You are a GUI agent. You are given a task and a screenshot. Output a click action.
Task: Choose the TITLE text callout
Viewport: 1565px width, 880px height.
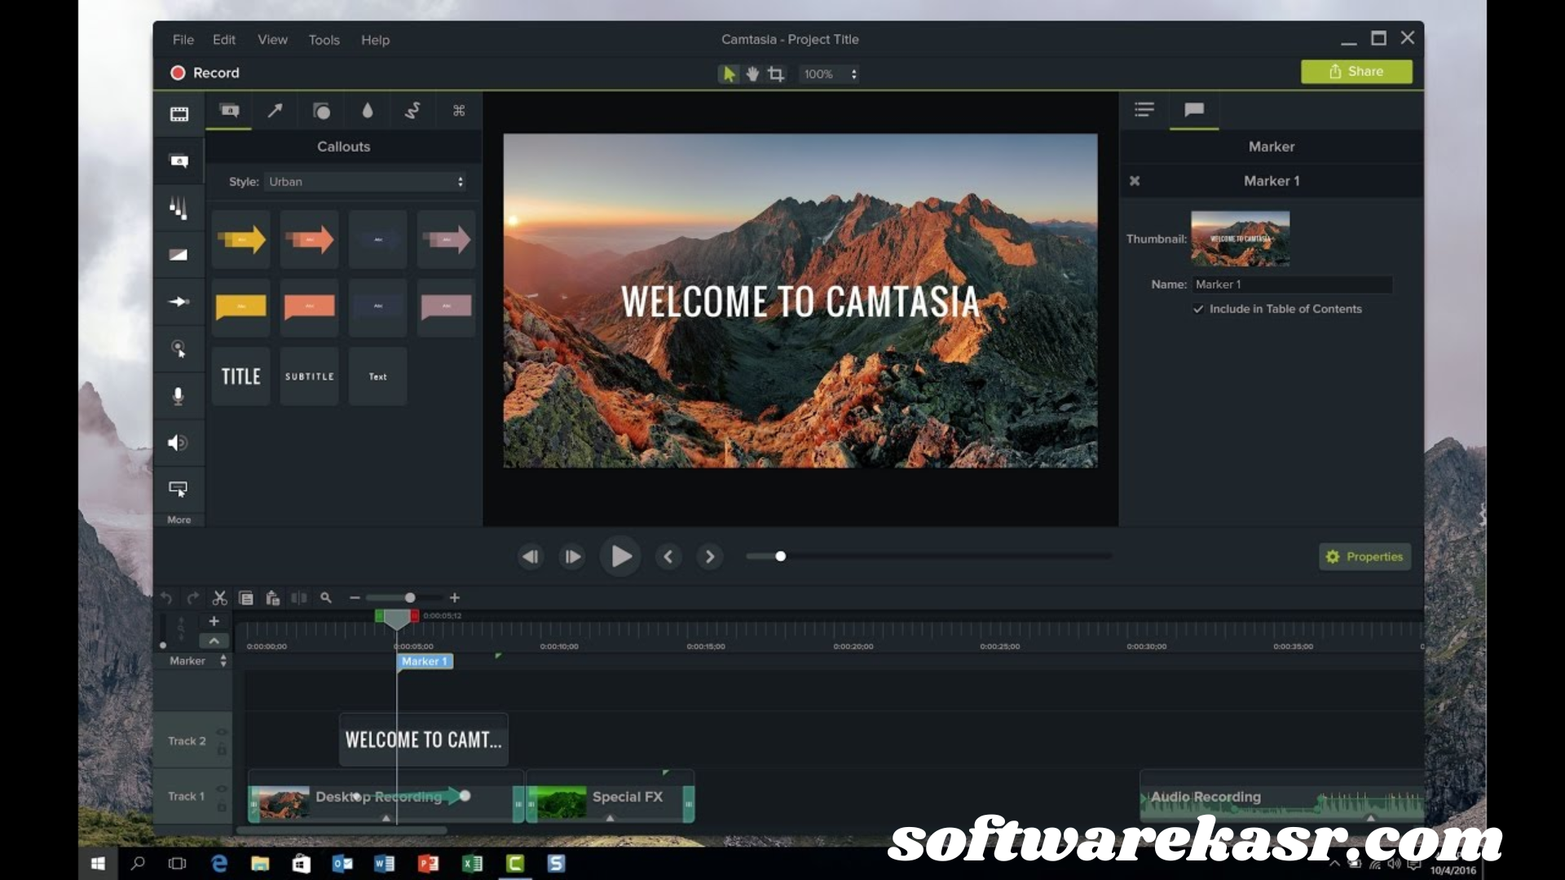240,376
